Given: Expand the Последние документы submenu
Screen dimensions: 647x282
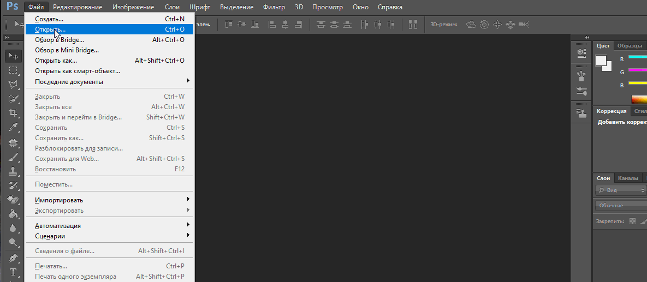Looking at the screenshot, I should [x=109, y=81].
